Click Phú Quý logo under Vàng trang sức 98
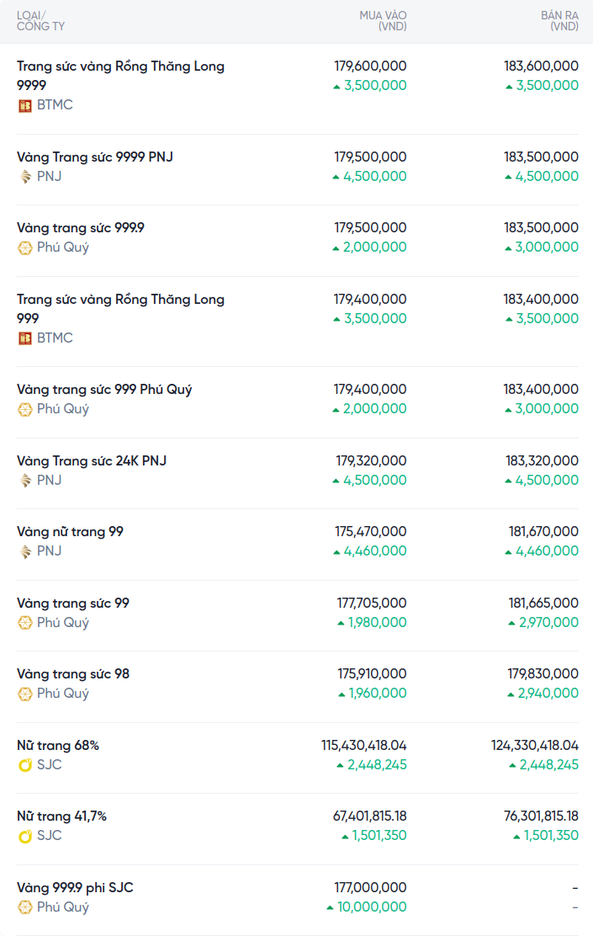 [x=25, y=694]
